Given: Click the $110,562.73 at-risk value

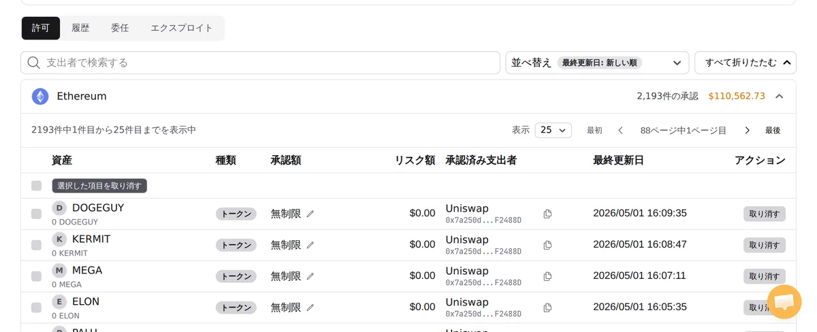Looking at the screenshot, I should pos(737,97).
